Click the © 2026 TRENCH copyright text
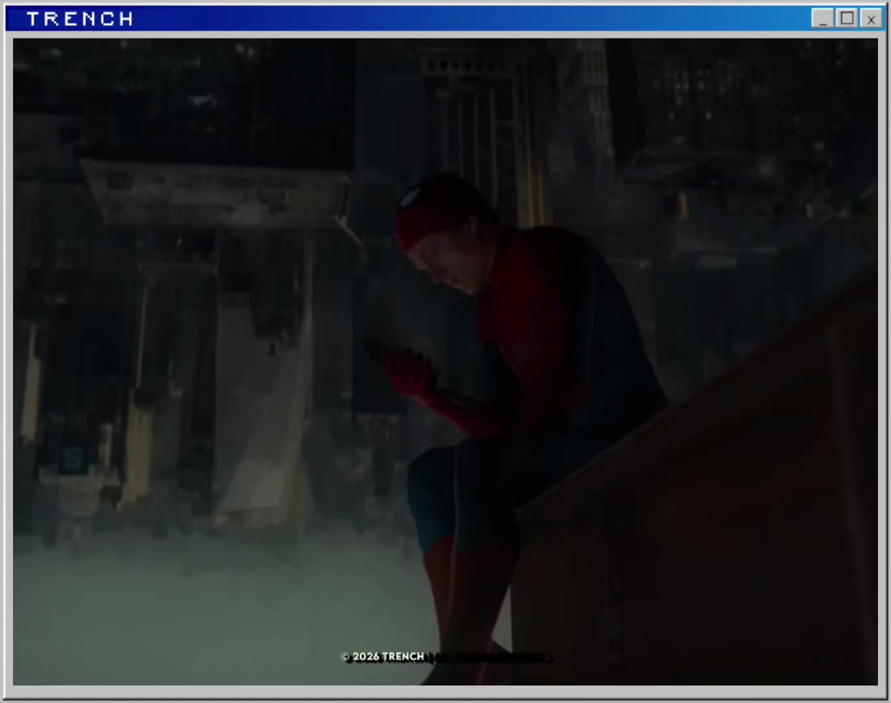The width and height of the screenshot is (891, 703). click(x=382, y=657)
